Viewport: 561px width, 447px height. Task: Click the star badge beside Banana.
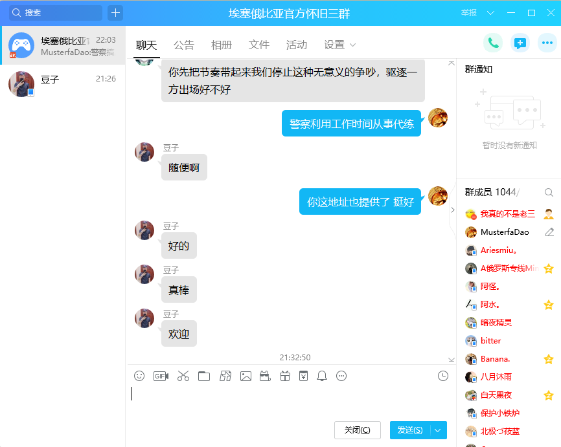[x=549, y=359]
